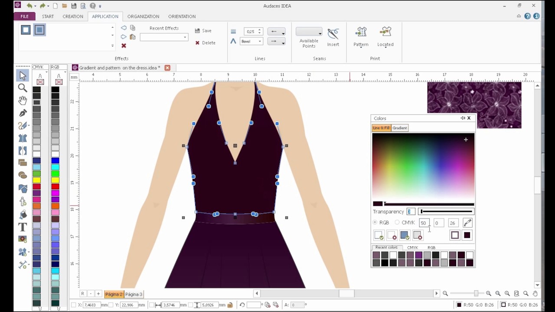This screenshot has width=555, height=312.
Task: Click the Save effect button
Action: pyautogui.click(x=203, y=31)
